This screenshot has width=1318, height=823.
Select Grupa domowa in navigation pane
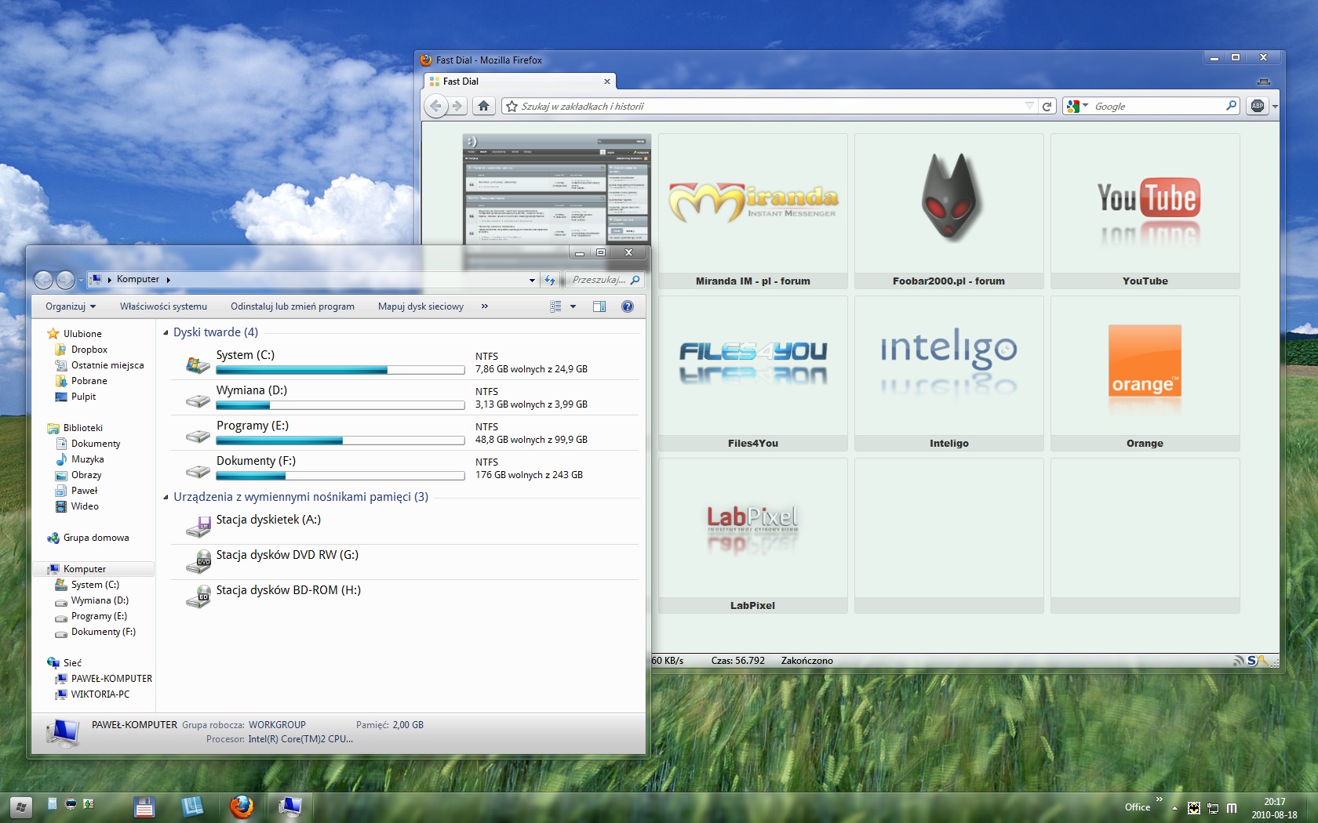click(x=88, y=538)
